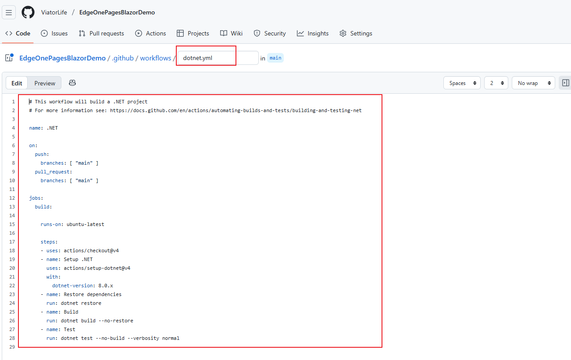Click the GitHub Octocat logo
Viewport: 571px width, 360px height.
[28, 12]
